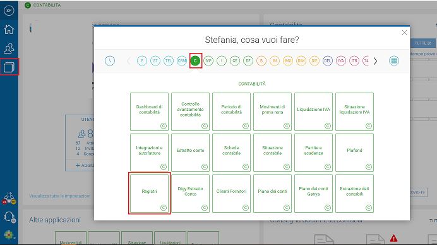Image resolution: width=437 pixels, height=245 pixels.
Task: Open the all-modules grid icon
Action: (x=394, y=60)
